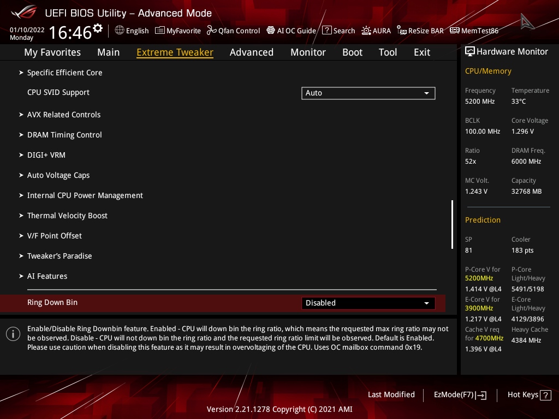Toggle ReSize BAR icon
Image resolution: width=559 pixels, height=419 pixels.
(402, 31)
